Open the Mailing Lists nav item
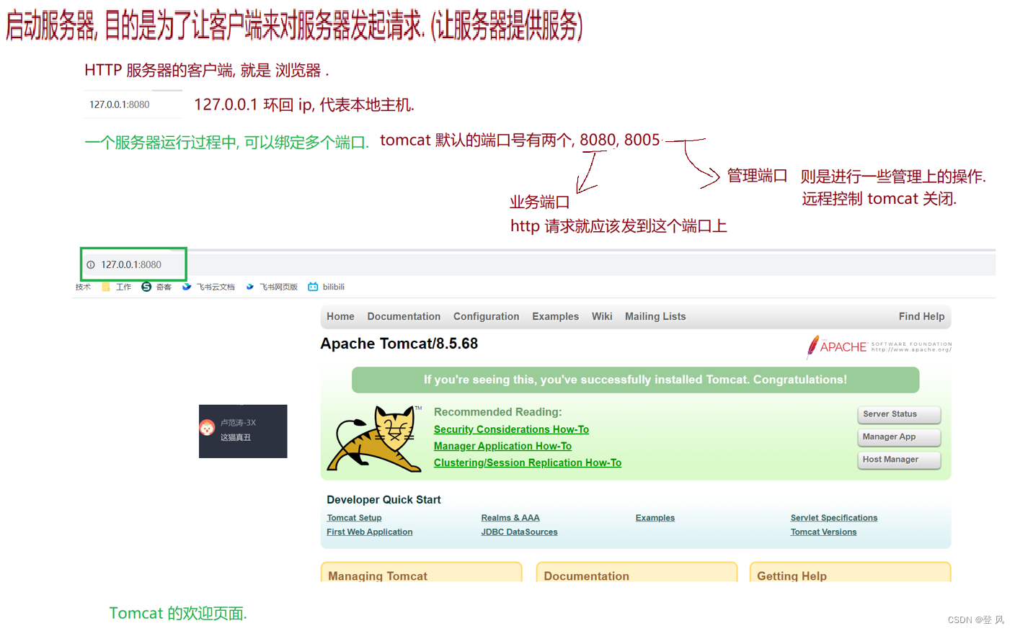 coord(655,316)
